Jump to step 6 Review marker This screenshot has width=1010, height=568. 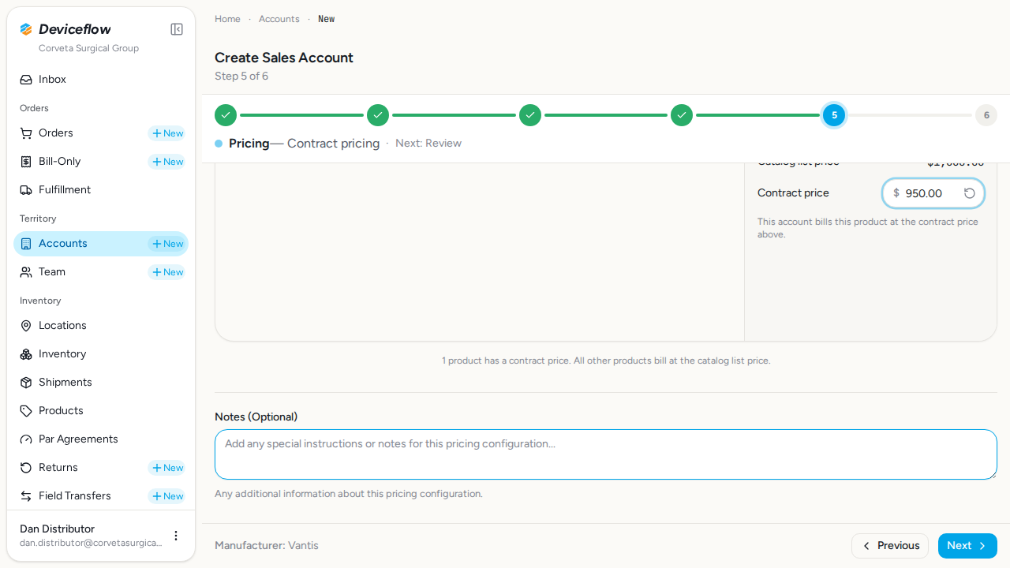tap(986, 115)
